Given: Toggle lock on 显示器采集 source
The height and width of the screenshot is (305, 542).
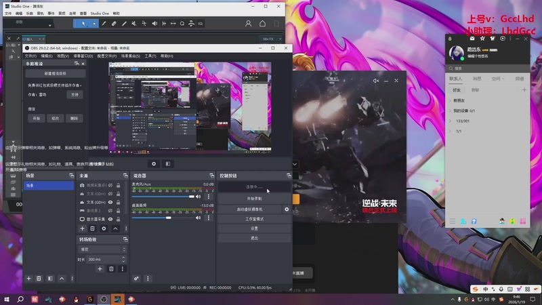Looking at the screenshot, I should pos(118,220).
